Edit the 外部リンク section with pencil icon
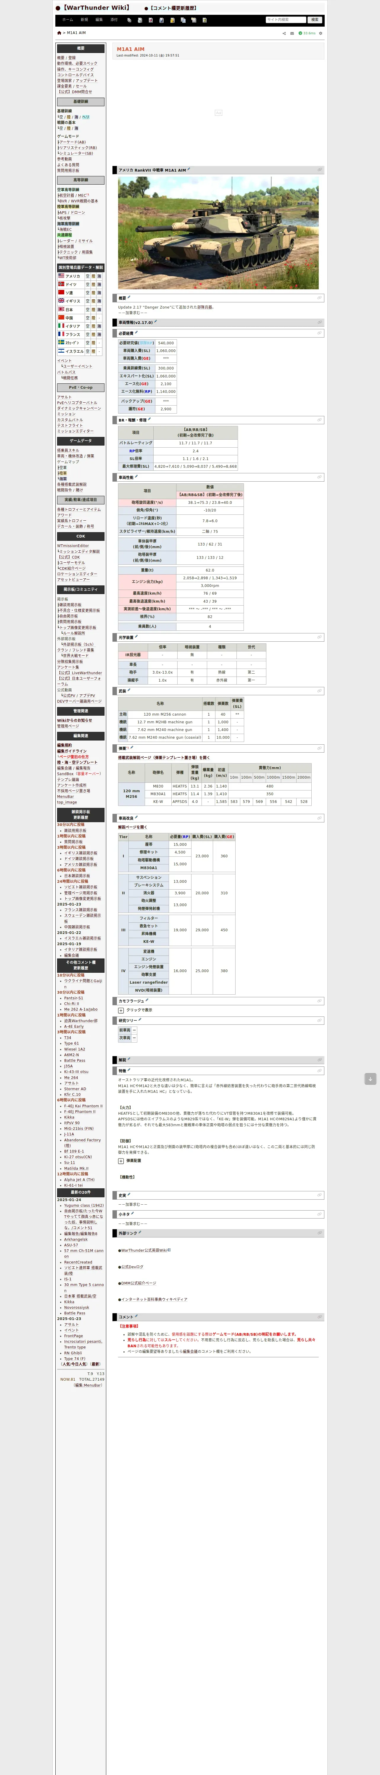 (x=140, y=1233)
